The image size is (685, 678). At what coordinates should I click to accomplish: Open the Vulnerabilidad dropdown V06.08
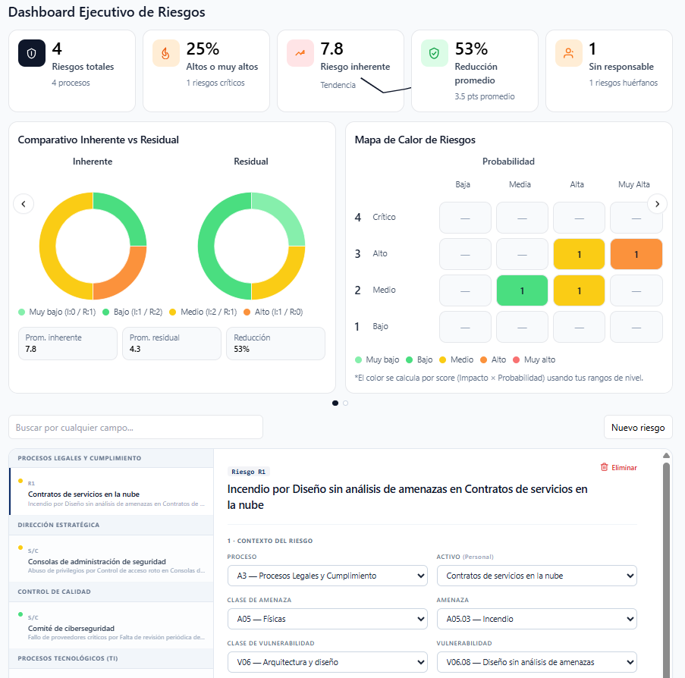pyautogui.click(x=536, y=662)
